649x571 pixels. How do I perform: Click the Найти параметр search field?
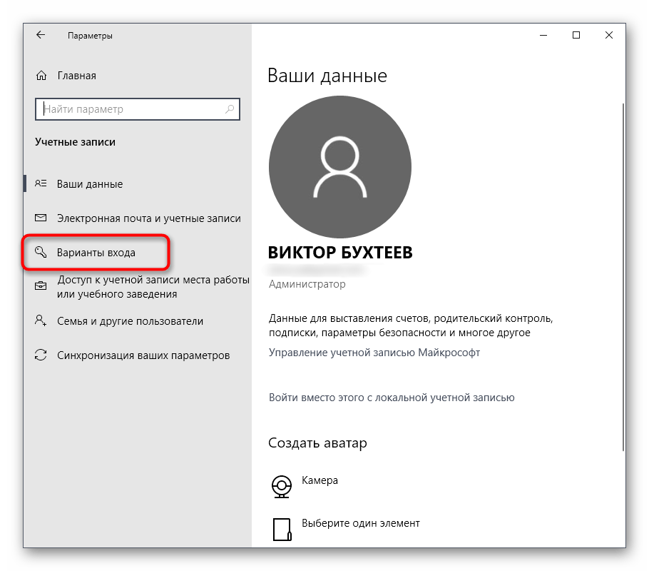[132, 109]
